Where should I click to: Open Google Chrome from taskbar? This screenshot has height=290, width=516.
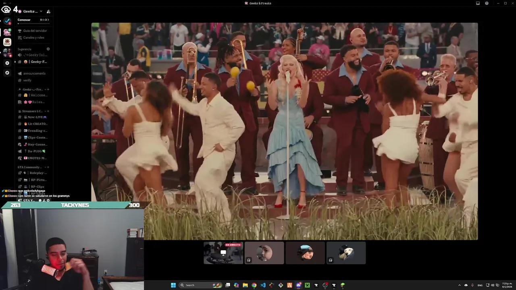pyautogui.click(x=254, y=285)
